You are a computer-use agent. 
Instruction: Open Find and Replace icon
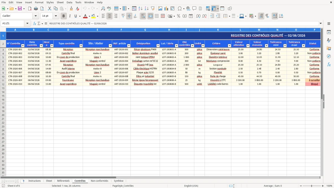[x=103, y=9]
